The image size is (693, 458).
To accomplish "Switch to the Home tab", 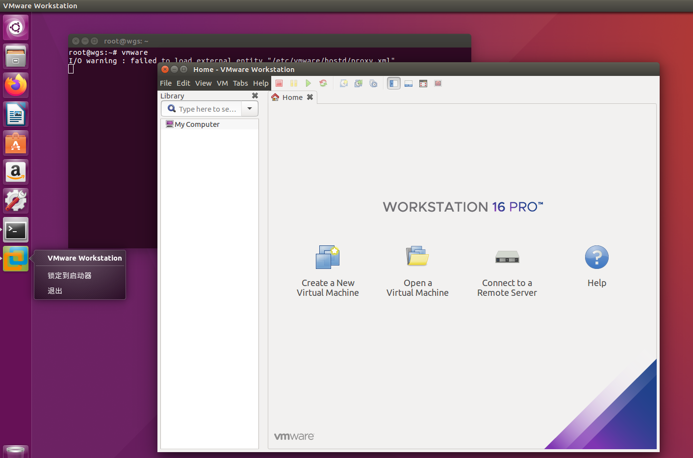I will tap(292, 97).
